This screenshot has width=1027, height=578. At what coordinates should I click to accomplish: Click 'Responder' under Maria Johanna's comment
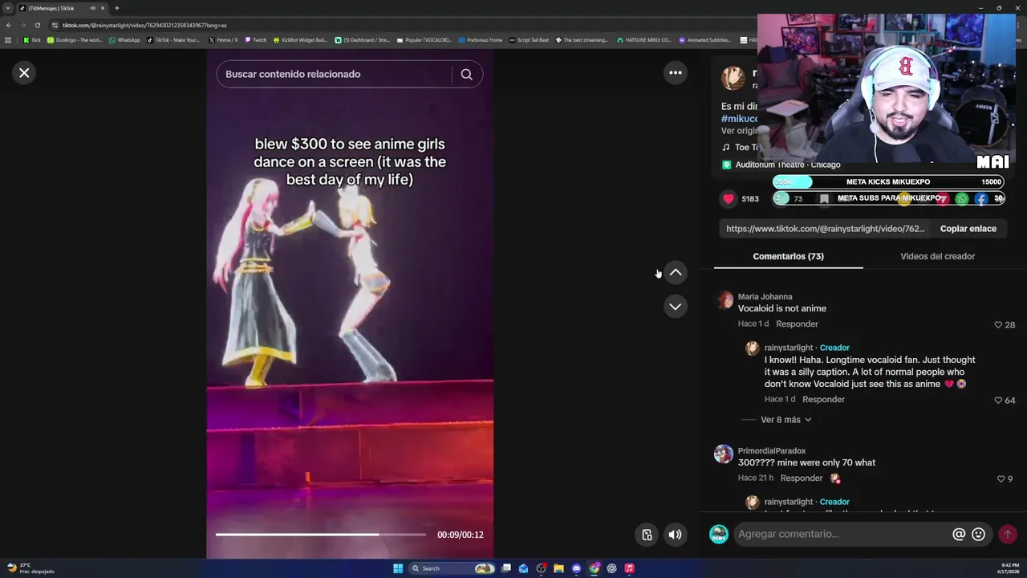pyautogui.click(x=797, y=324)
